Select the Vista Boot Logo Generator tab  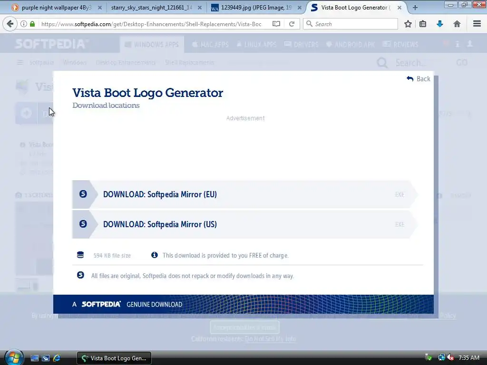pyautogui.click(x=356, y=8)
